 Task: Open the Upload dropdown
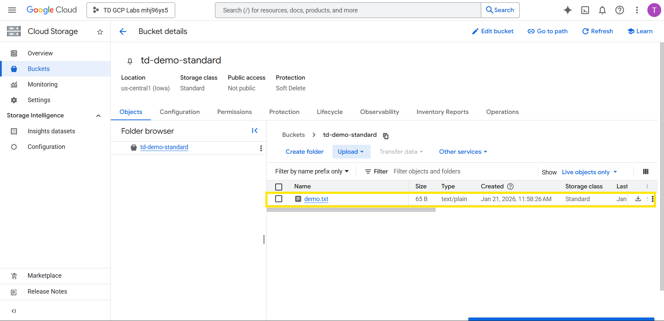click(351, 152)
